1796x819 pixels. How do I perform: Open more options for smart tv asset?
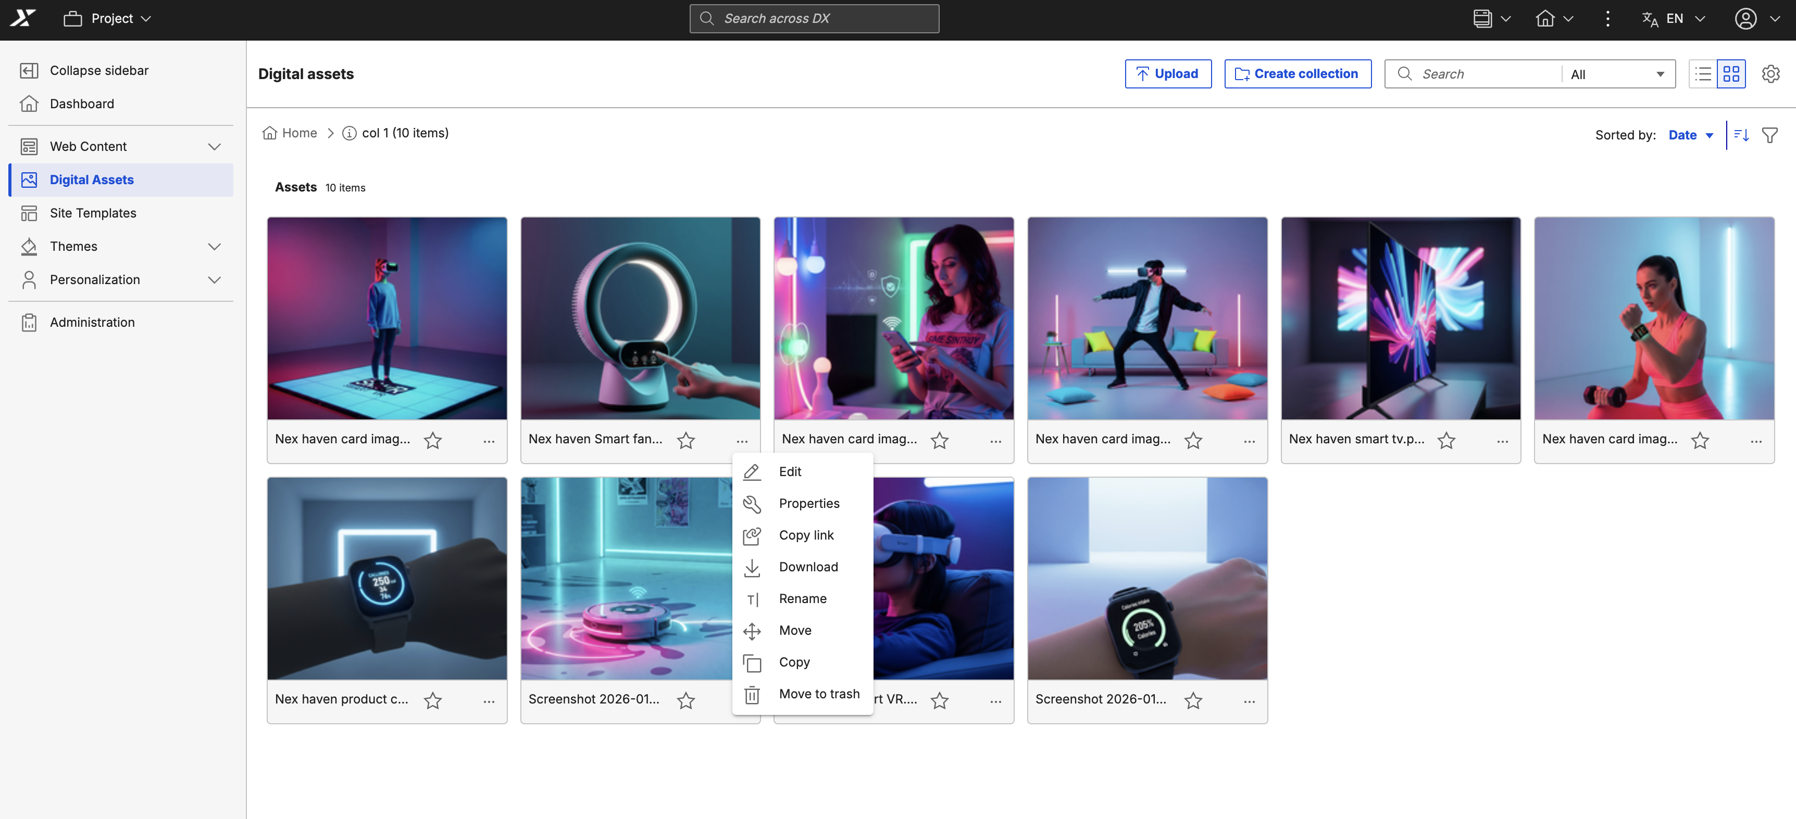coord(1502,441)
